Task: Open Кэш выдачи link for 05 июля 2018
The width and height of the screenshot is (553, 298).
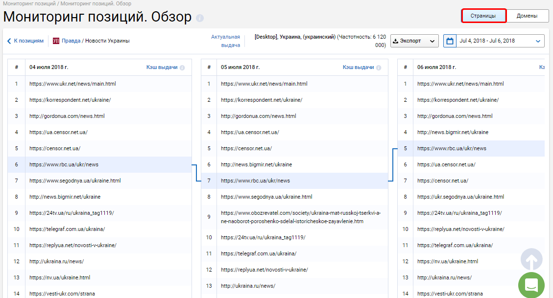Action: tap(359, 67)
